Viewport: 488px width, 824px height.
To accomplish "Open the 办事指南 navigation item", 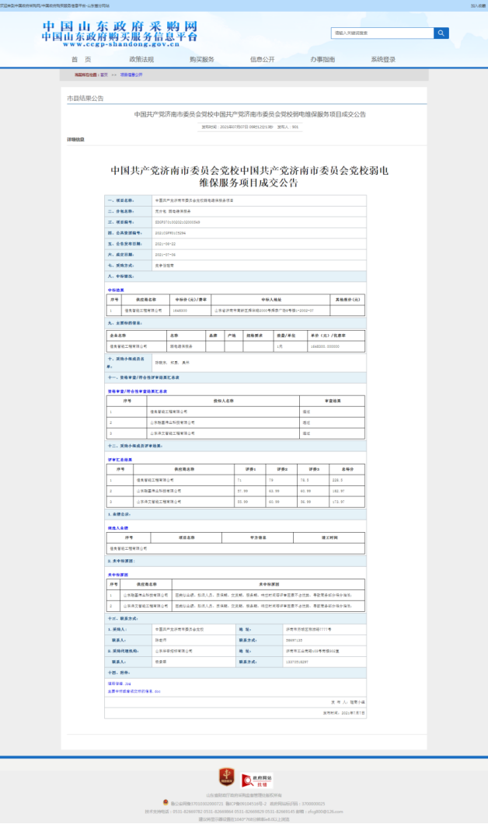I will tap(322, 59).
